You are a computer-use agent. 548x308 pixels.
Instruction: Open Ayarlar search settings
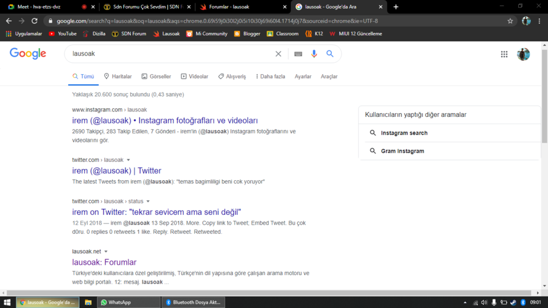click(303, 77)
